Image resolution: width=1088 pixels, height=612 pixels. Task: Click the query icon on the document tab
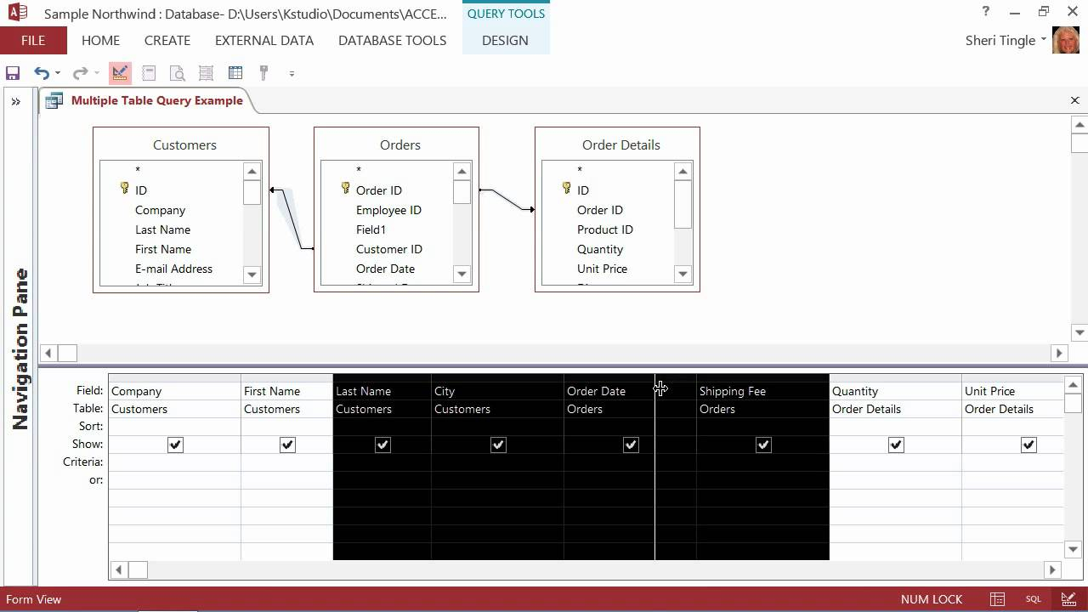click(54, 101)
